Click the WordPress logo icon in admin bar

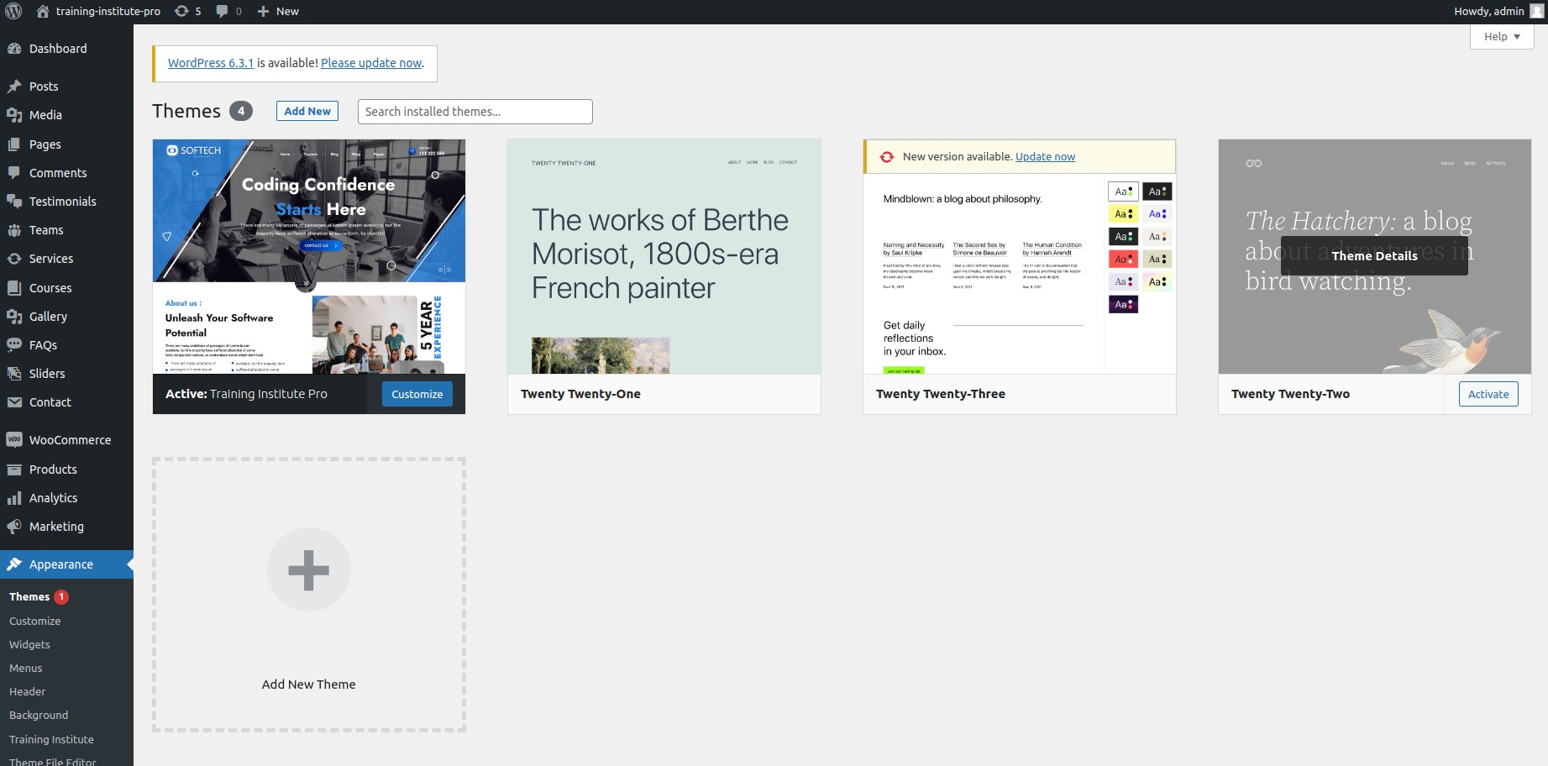(13, 11)
